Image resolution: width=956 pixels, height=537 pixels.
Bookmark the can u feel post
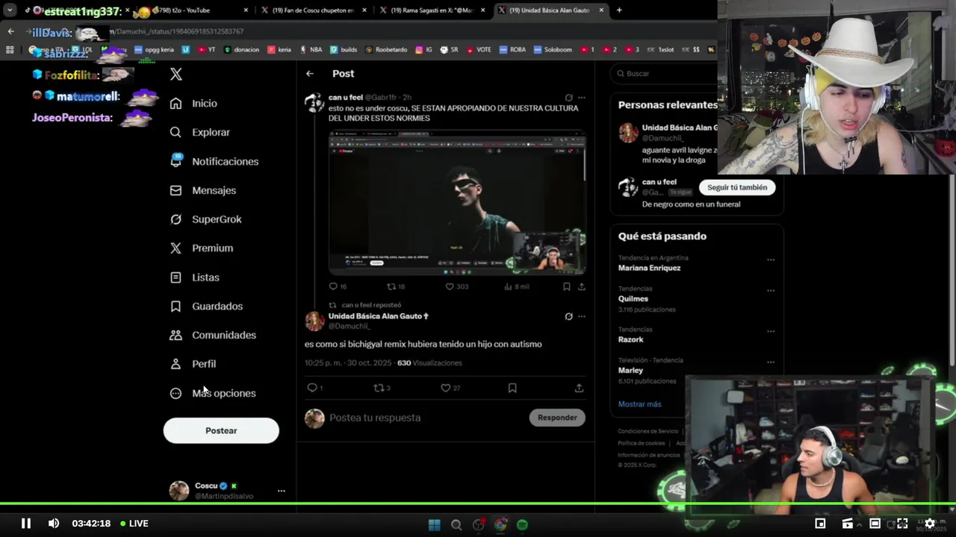click(x=567, y=286)
